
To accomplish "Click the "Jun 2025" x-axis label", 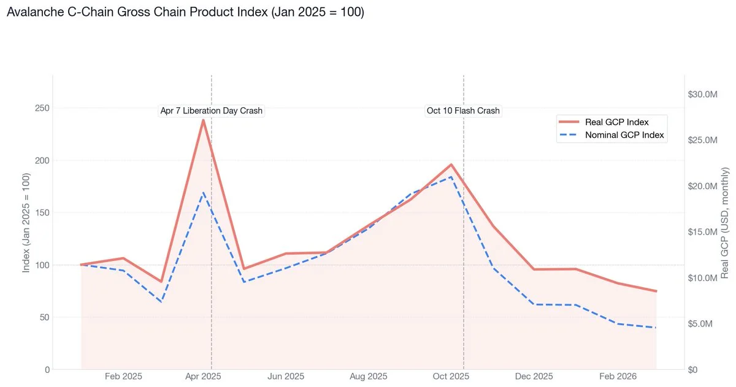I will click(286, 376).
